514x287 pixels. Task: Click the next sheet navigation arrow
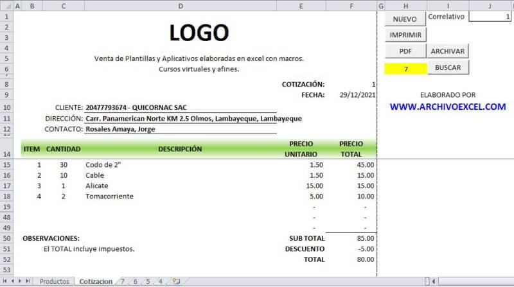coord(20,281)
